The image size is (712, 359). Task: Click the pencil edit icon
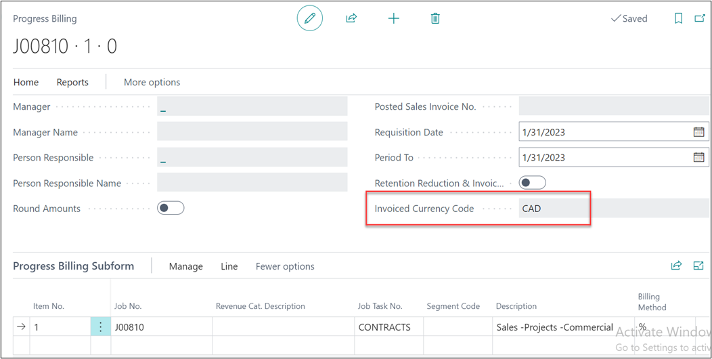point(310,19)
